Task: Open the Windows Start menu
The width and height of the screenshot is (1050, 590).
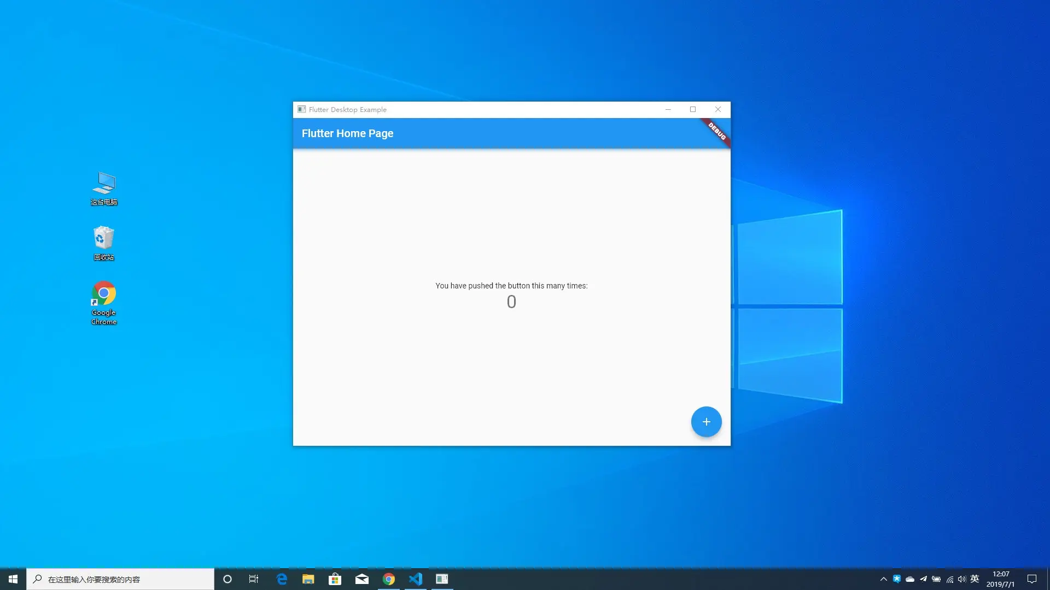Action: tap(13, 579)
